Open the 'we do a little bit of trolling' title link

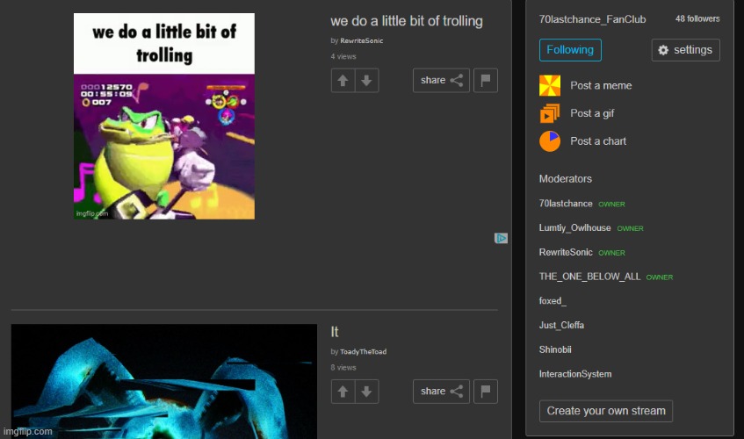pyautogui.click(x=407, y=21)
